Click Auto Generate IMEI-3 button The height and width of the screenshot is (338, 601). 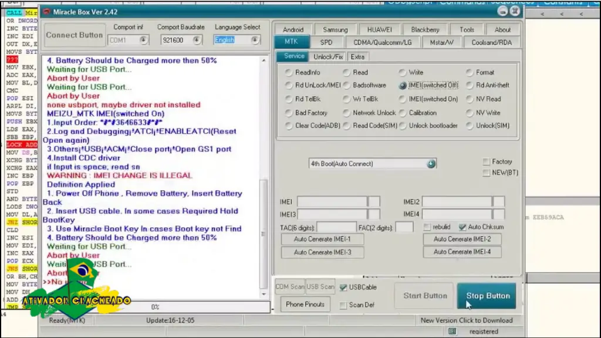pyautogui.click(x=322, y=252)
